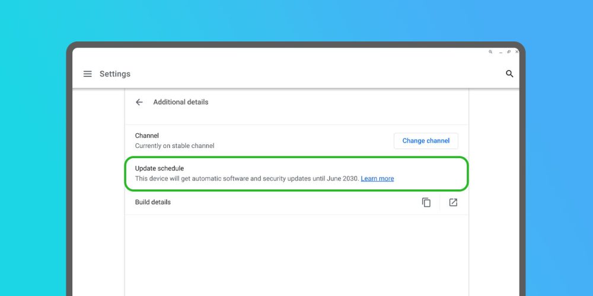This screenshot has height=296, width=593.
Task: Click the zoom magnifier in the title bar
Action: tap(490, 52)
